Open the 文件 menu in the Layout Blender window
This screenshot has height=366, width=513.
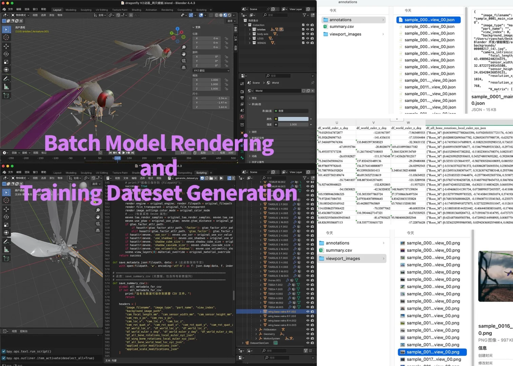point(10,9)
